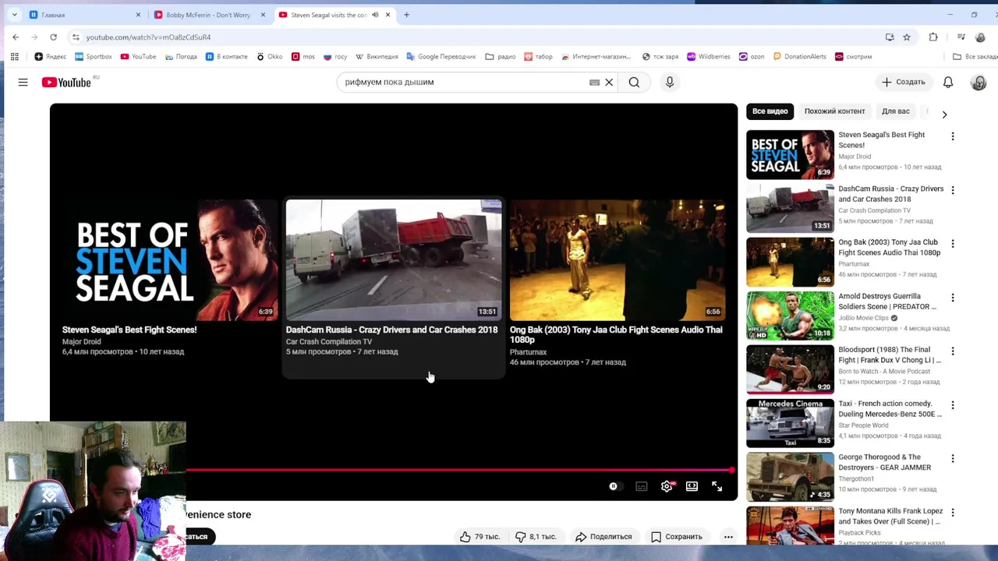Like the video (79 тыс.)
The height and width of the screenshot is (561, 998).
tap(480, 536)
